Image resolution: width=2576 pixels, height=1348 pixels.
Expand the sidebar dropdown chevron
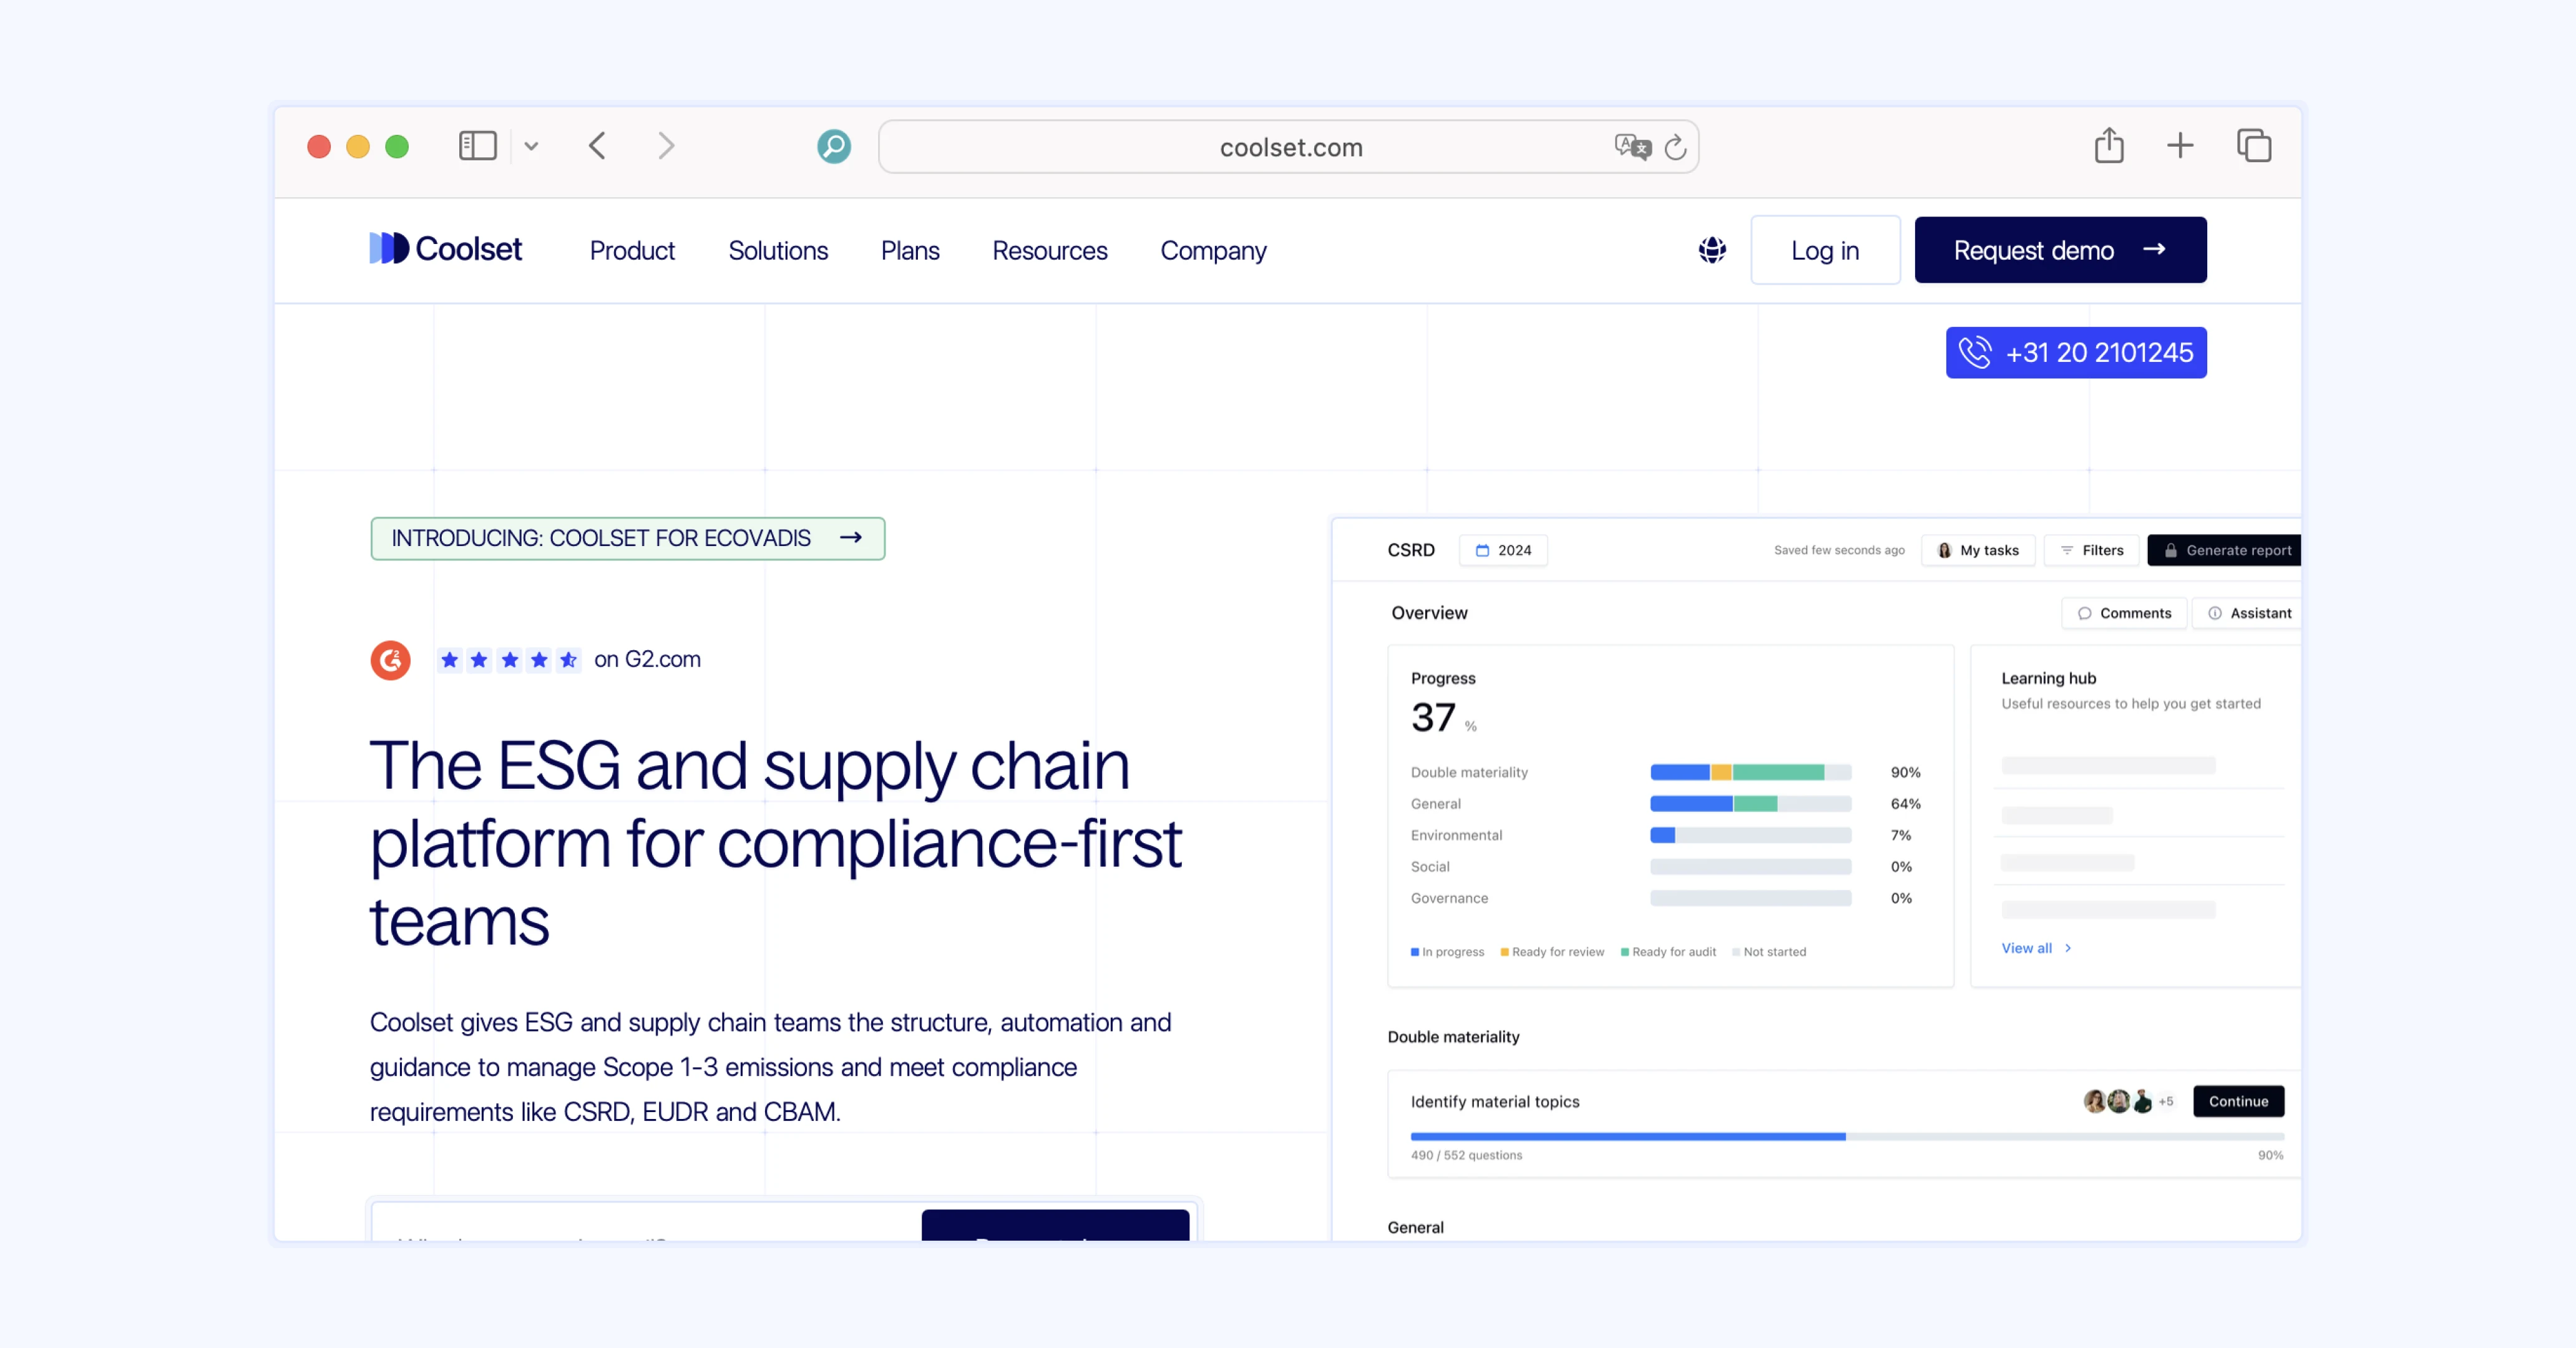(531, 146)
